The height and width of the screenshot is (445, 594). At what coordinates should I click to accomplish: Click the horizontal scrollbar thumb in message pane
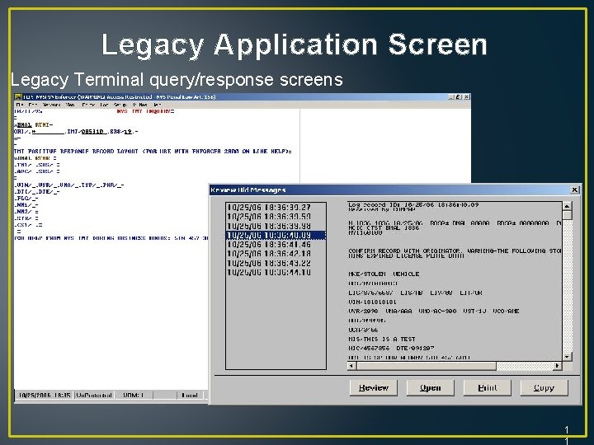point(427,366)
